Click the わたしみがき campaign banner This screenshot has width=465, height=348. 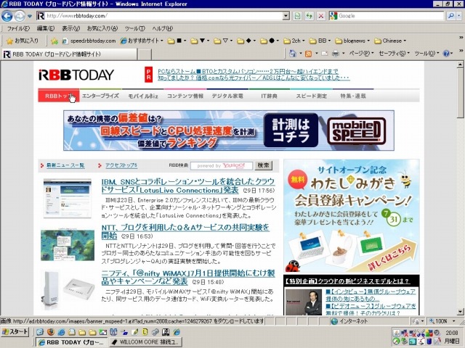[x=352, y=216]
